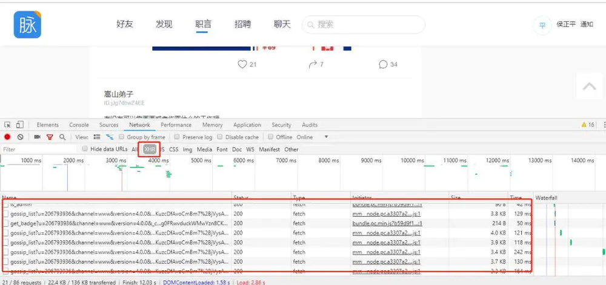This screenshot has height=285, width=606.
Task: Click the yellow warning 16 indicator
Action: coord(588,125)
